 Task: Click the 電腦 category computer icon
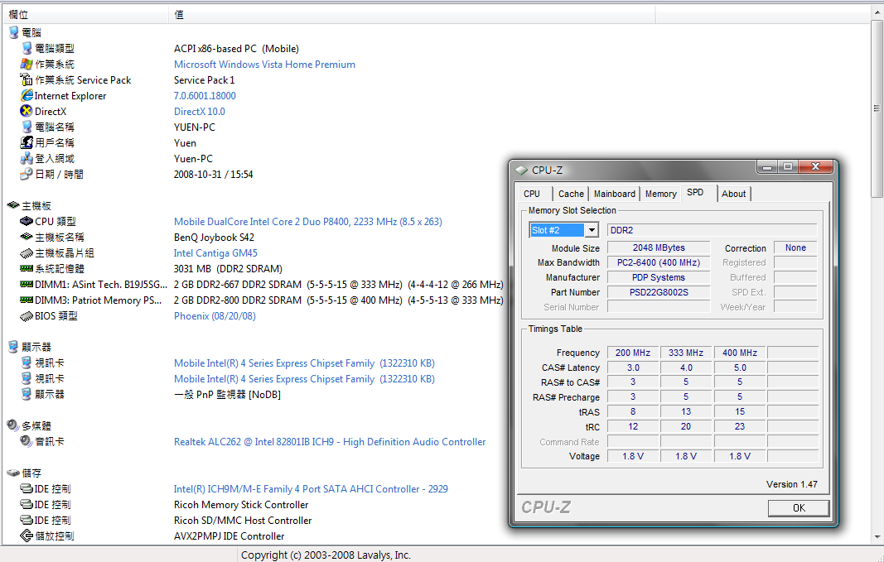pos(13,32)
